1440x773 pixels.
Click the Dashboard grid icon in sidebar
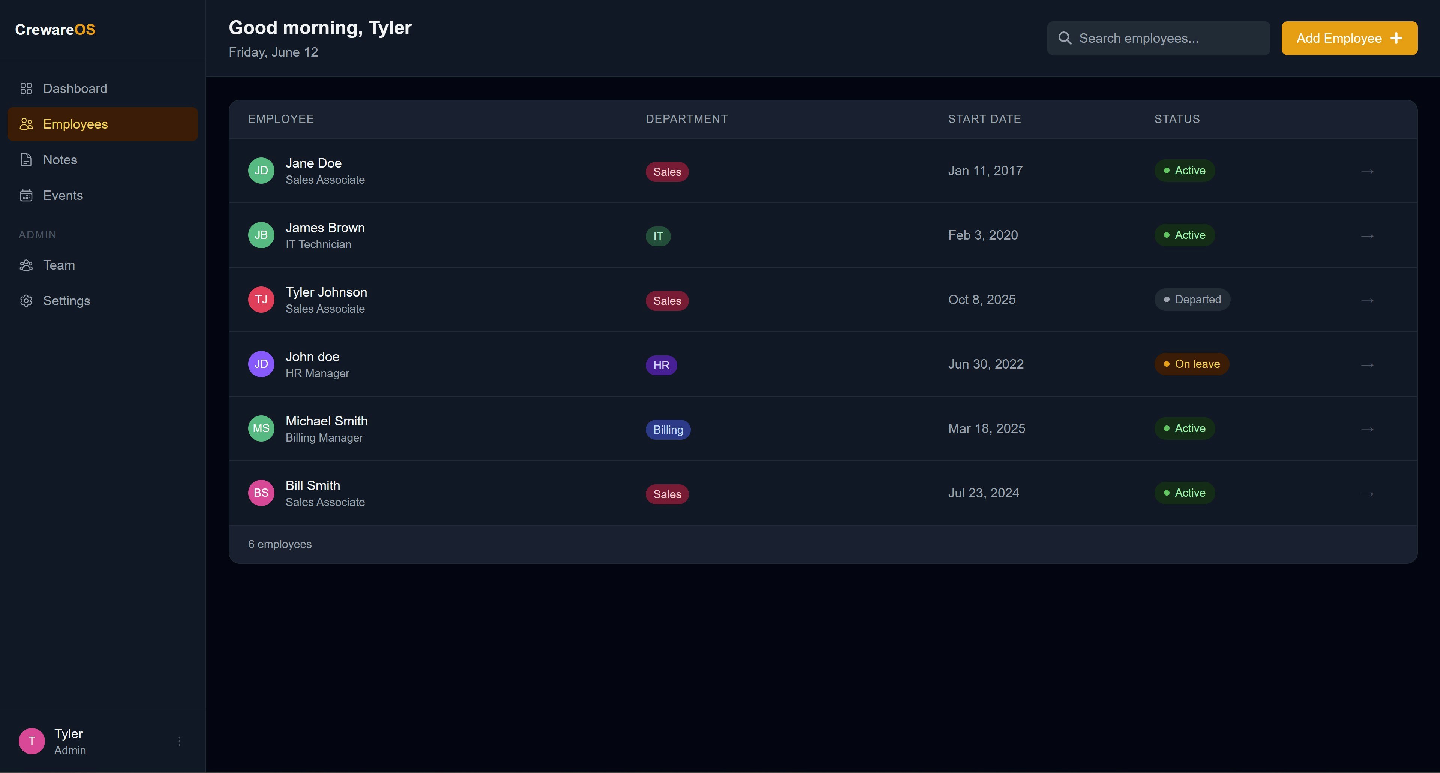tap(26, 88)
